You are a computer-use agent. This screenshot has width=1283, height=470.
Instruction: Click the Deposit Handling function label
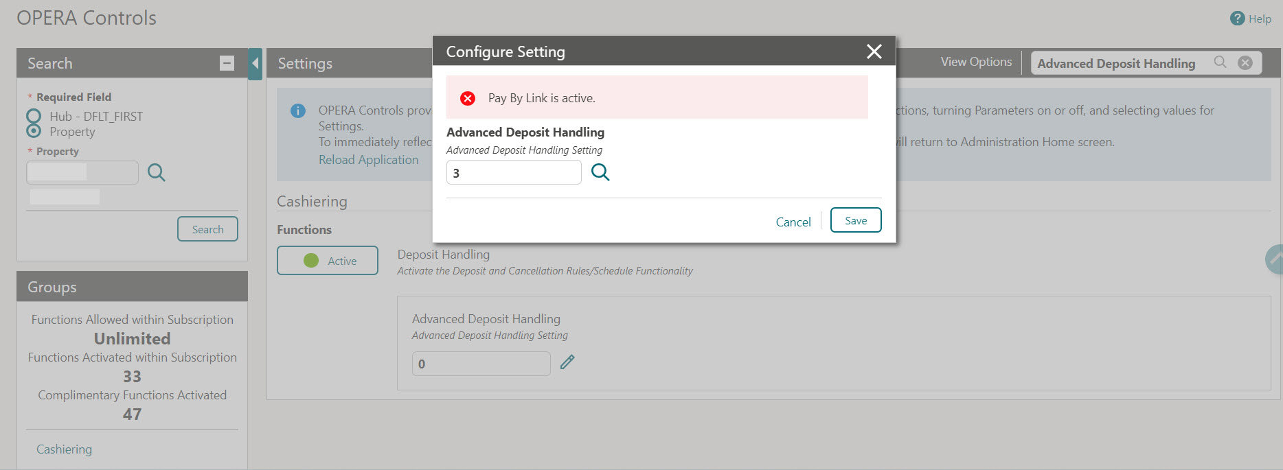(x=444, y=255)
